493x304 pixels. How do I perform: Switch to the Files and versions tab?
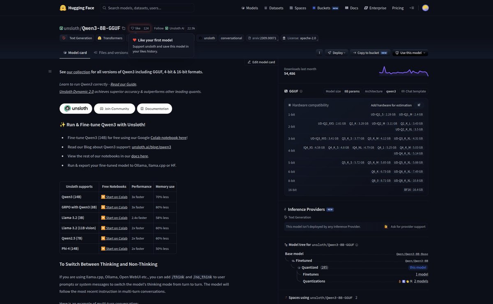[111, 53]
